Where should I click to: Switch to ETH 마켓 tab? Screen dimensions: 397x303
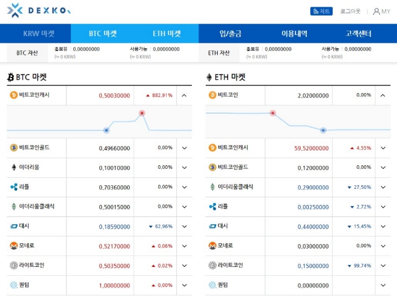tap(167, 34)
